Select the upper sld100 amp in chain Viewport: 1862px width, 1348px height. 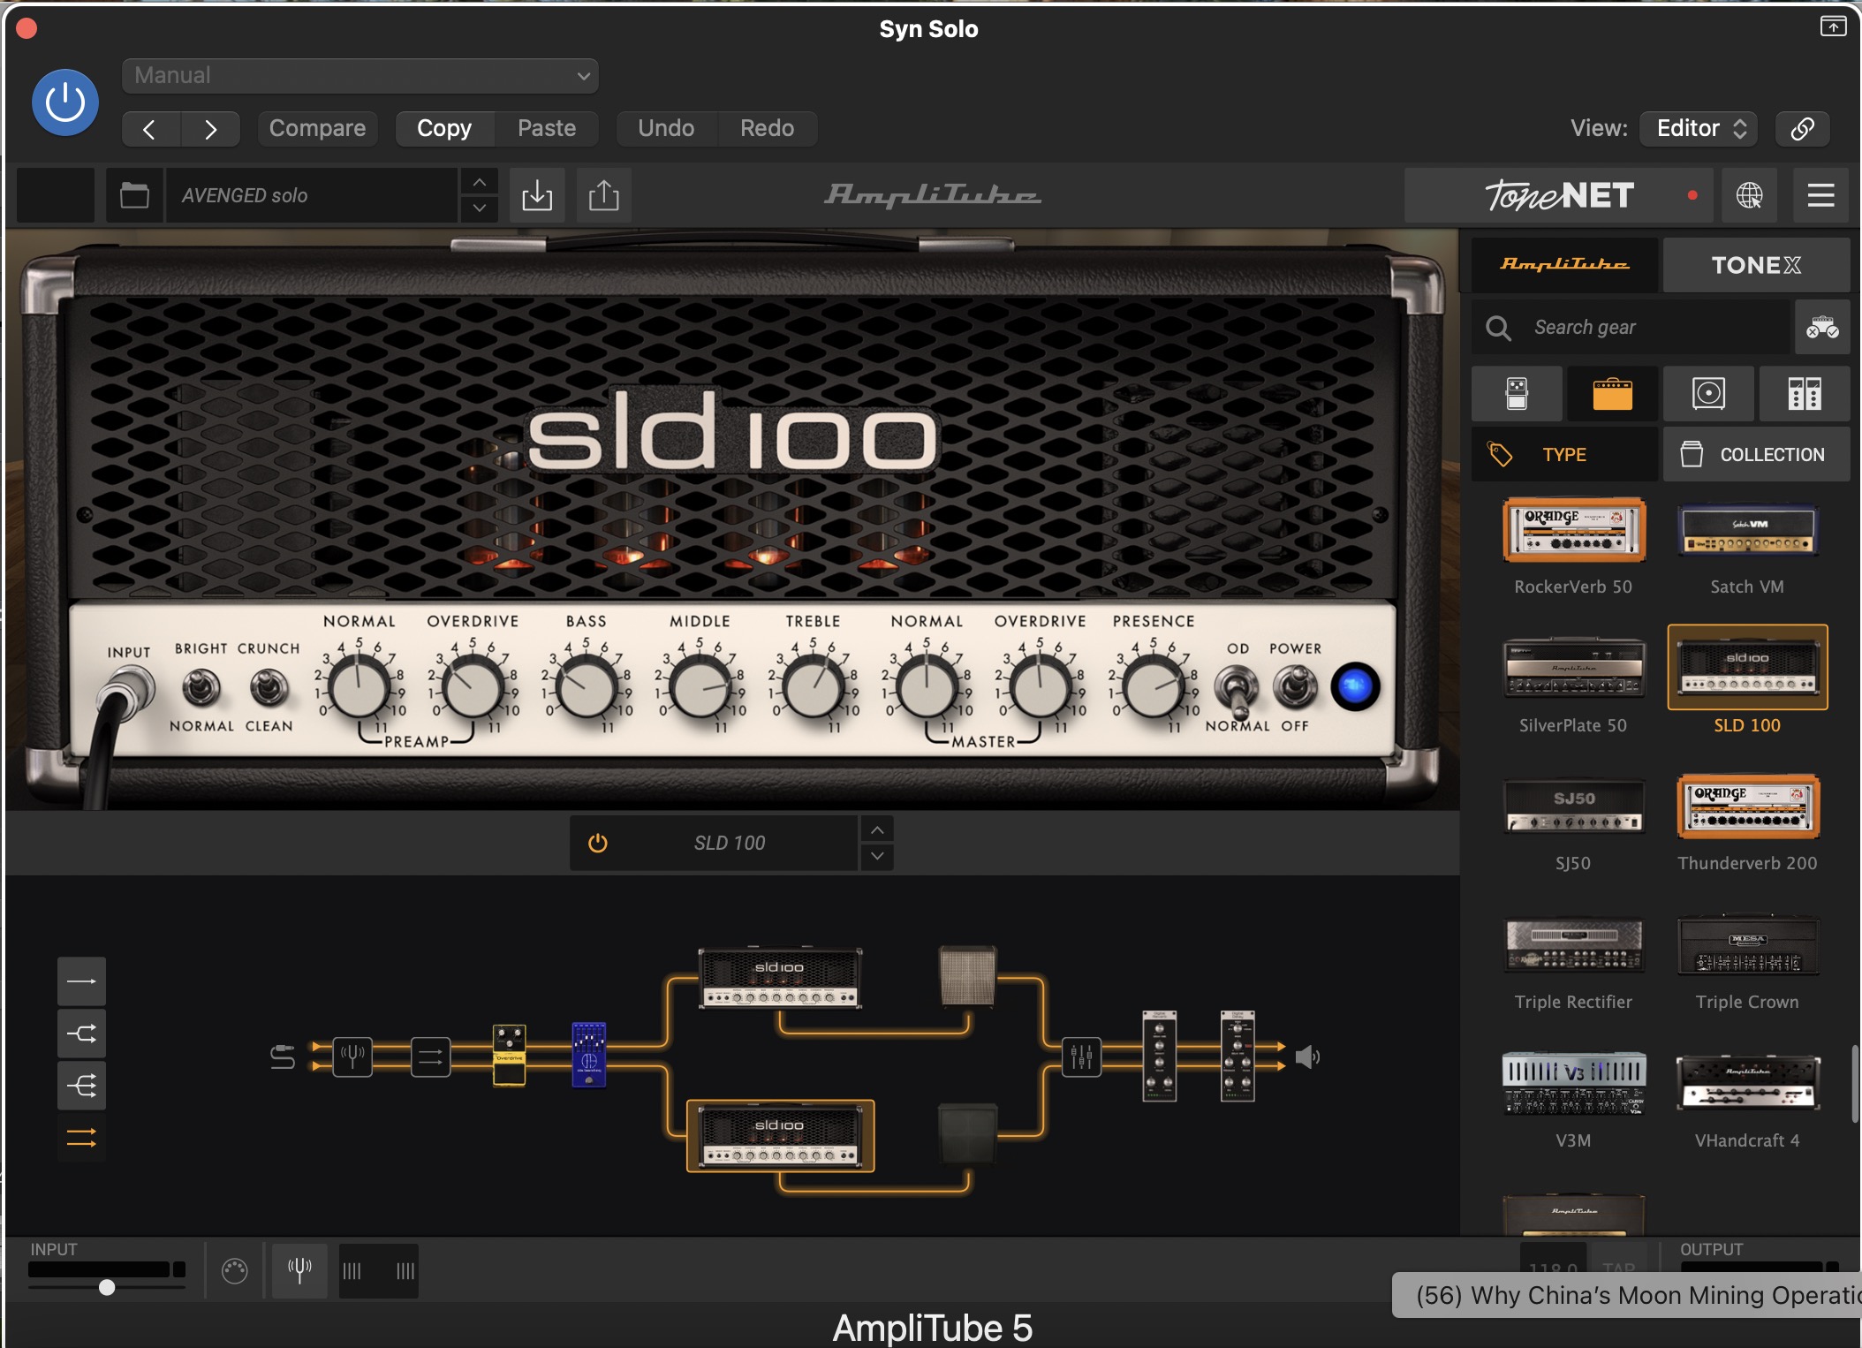(780, 979)
